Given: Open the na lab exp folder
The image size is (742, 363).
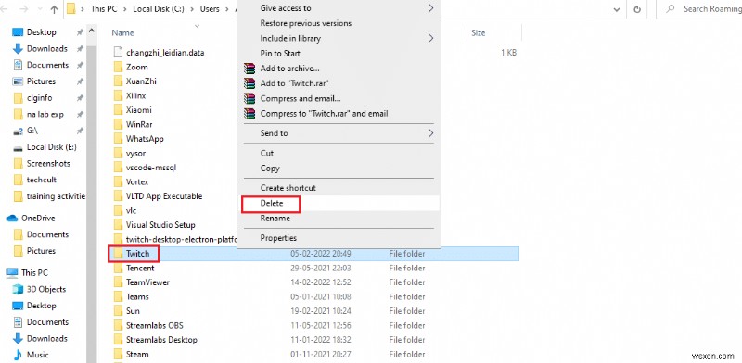Looking at the screenshot, I should click(45, 115).
